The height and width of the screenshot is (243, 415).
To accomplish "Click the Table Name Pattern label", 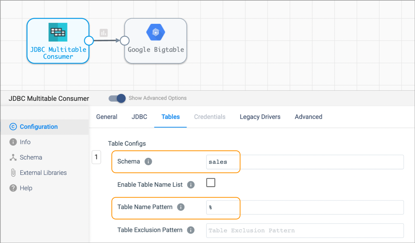I will [145, 207].
